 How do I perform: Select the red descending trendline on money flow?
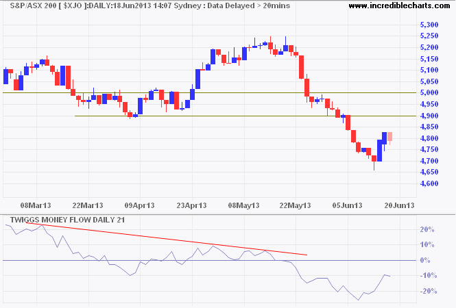pos(167,239)
